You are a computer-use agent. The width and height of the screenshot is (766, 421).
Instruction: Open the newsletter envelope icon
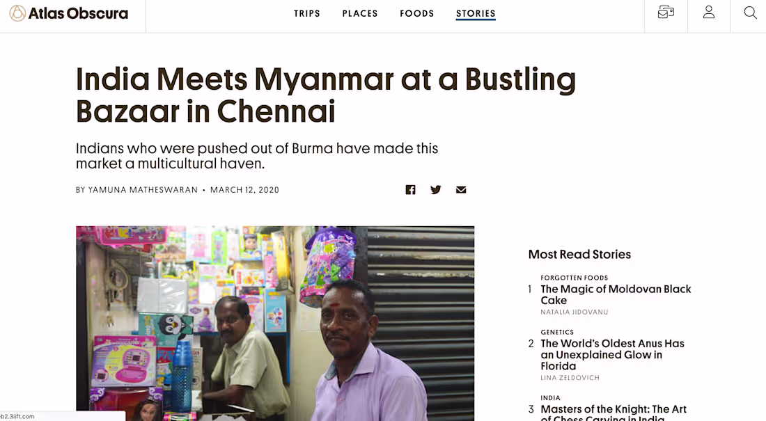tap(666, 13)
